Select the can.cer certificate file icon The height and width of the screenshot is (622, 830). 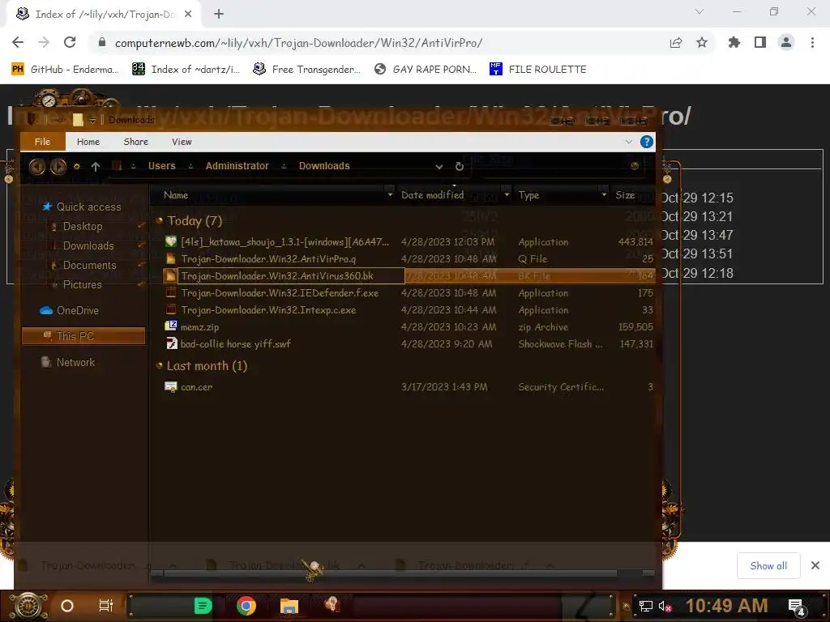click(170, 386)
